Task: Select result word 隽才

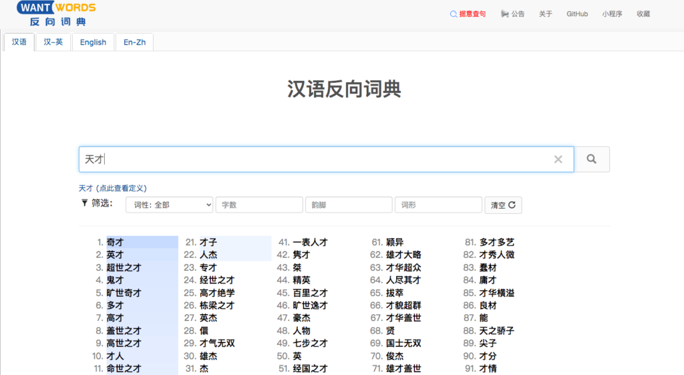Action: pos(301,255)
